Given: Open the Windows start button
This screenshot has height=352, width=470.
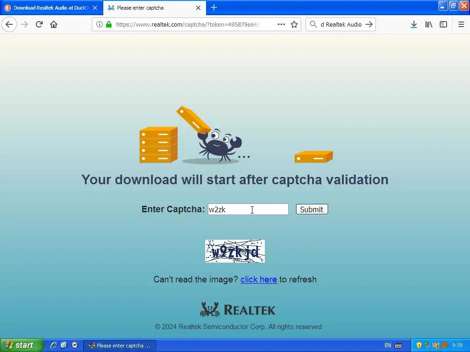Looking at the screenshot, I should tap(21, 345).
